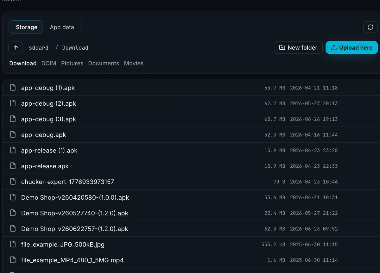Click the date 2025-06-30 11:14
Screen dimensions: 380x273
tap(314, 260)
